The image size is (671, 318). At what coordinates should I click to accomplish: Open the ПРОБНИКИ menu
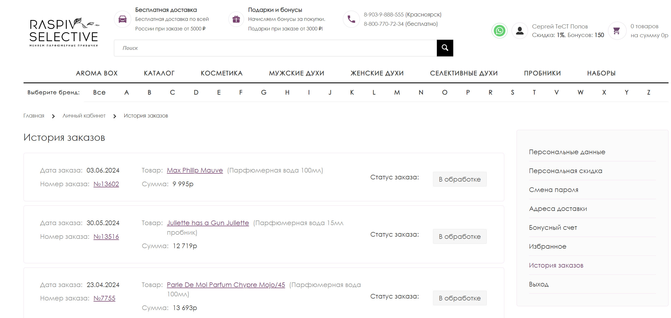click(542, 73)
